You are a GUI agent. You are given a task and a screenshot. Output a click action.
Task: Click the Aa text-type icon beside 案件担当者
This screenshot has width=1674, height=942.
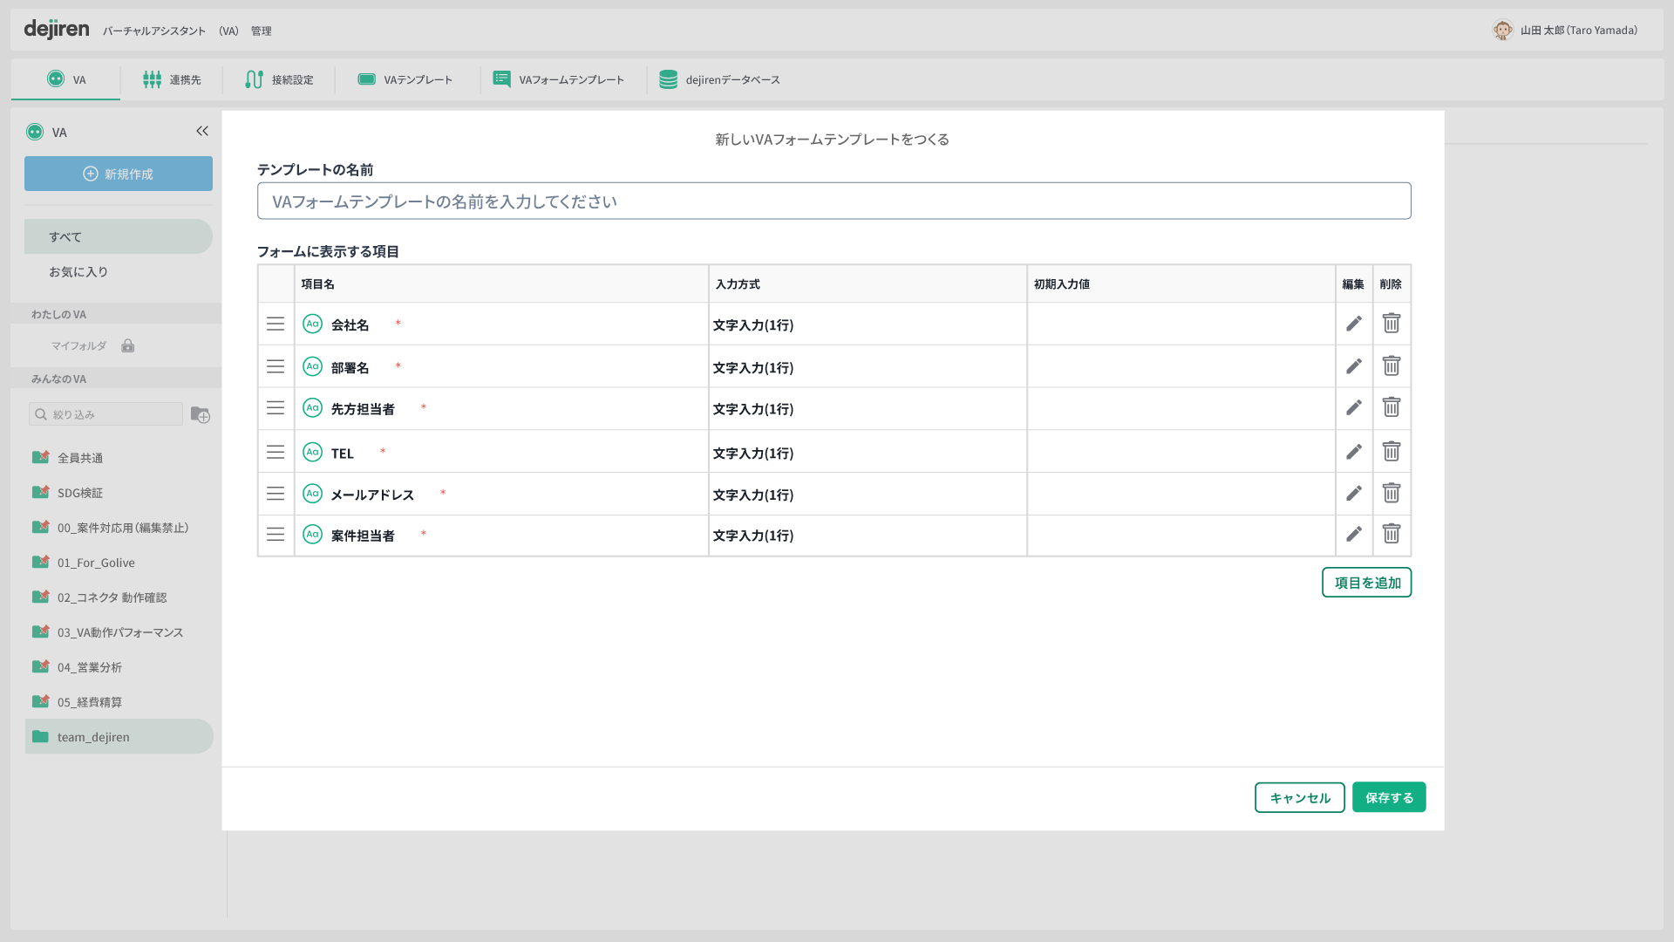(312, 535)
